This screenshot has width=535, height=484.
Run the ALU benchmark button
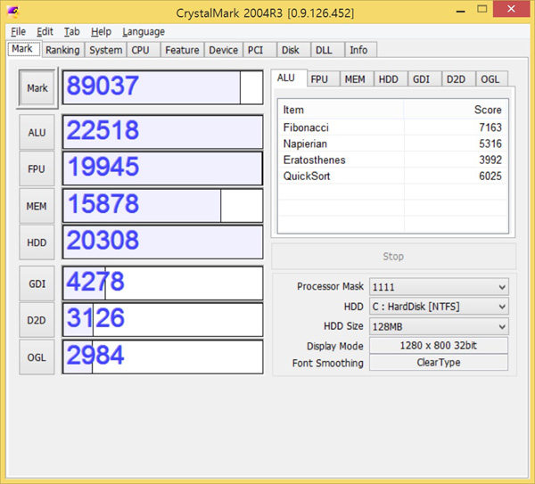[x=37, y=133]
